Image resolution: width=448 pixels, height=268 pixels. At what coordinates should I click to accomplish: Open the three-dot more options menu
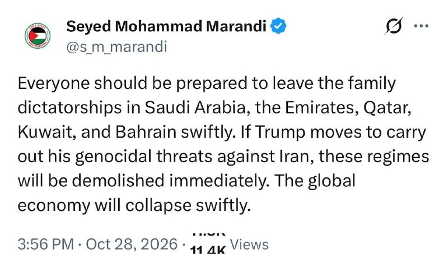tap(421, 26)
